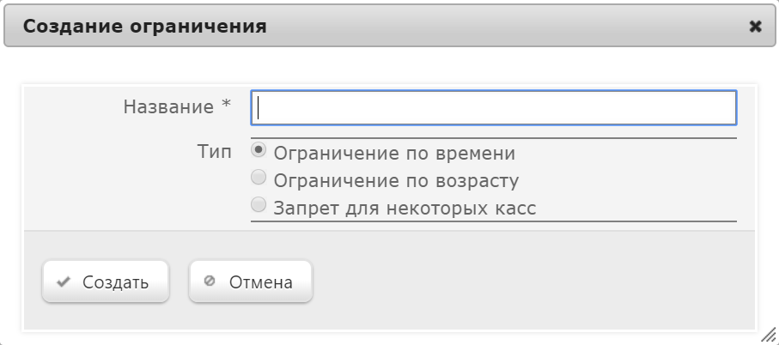Click the Ограничение по времени label text
This screenshot has height=345, width=779.
tap(394, 154)
